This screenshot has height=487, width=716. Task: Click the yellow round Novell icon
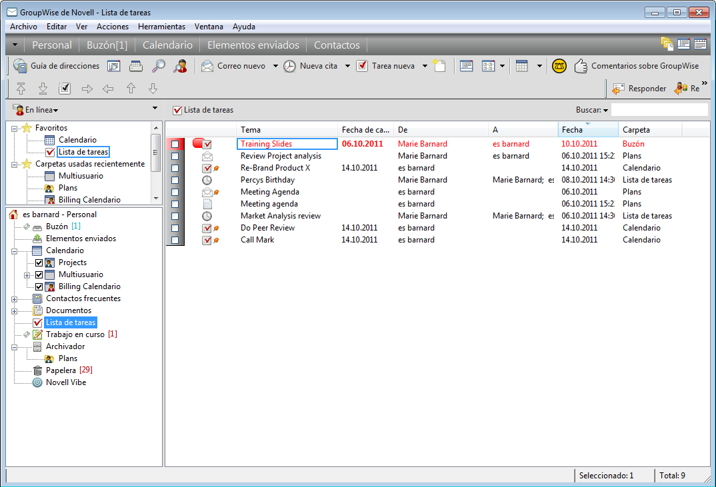559,66
